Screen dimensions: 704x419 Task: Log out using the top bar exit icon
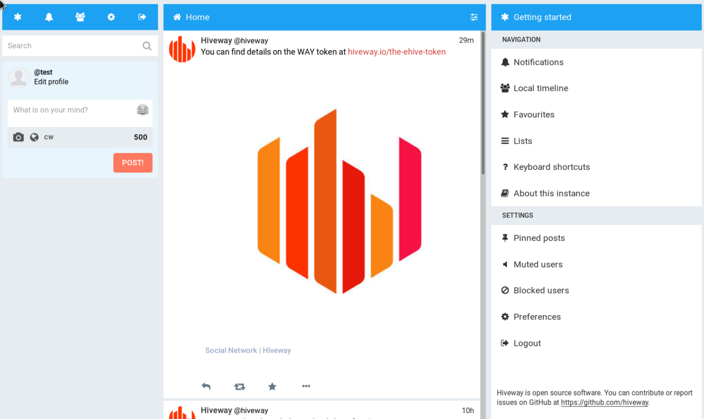pyautogui.click(x=142, y=17)
